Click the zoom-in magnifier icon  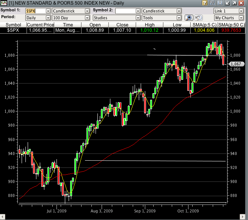[189, 18]
